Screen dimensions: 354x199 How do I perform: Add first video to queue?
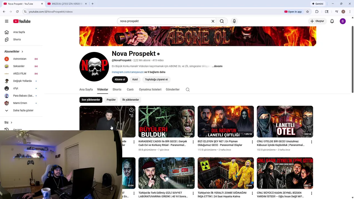[x=131, y=116]
